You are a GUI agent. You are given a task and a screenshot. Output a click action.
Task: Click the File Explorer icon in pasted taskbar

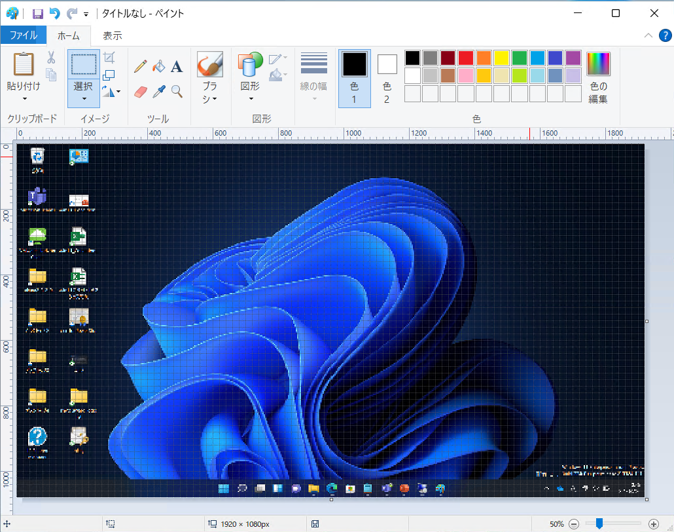313,488
